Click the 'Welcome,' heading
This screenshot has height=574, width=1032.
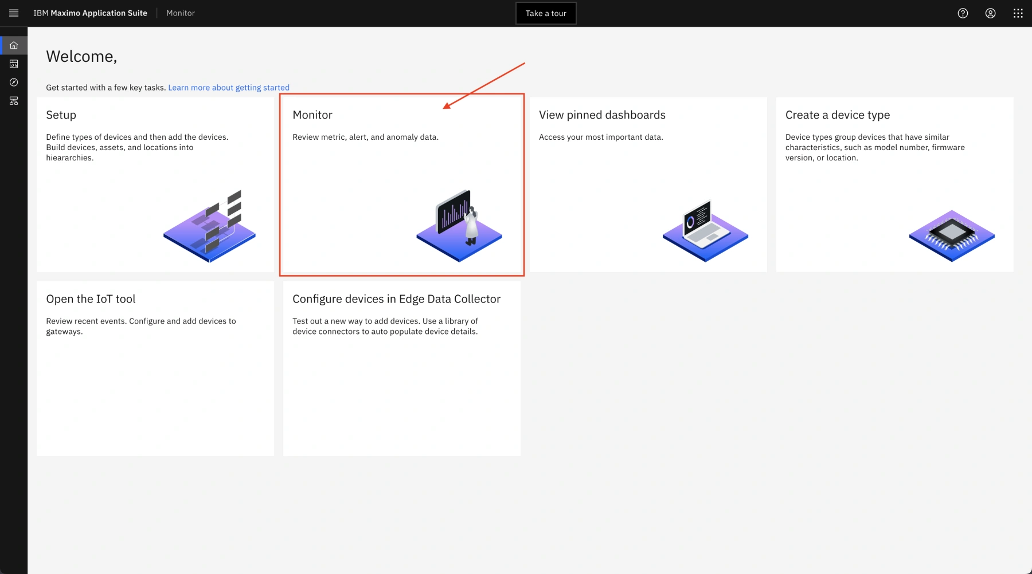[81, 56]
